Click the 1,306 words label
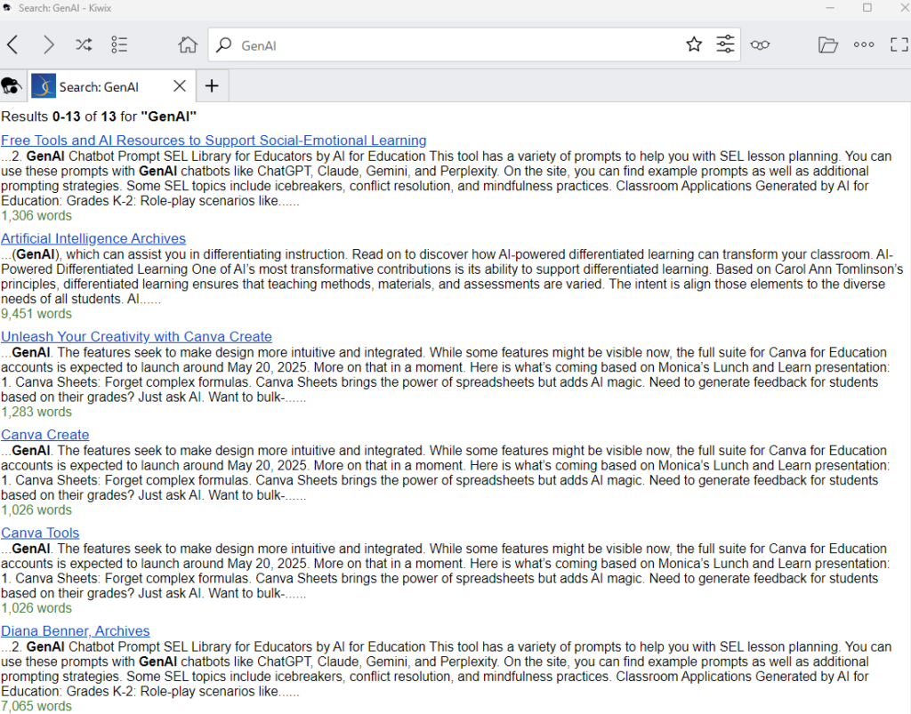 (x=36, y=216)
